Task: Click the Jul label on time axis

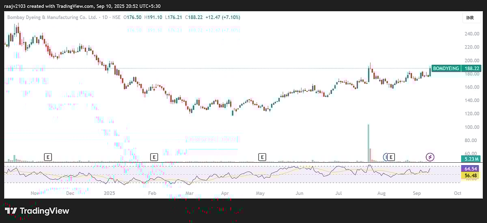Action: click(338, 193)
